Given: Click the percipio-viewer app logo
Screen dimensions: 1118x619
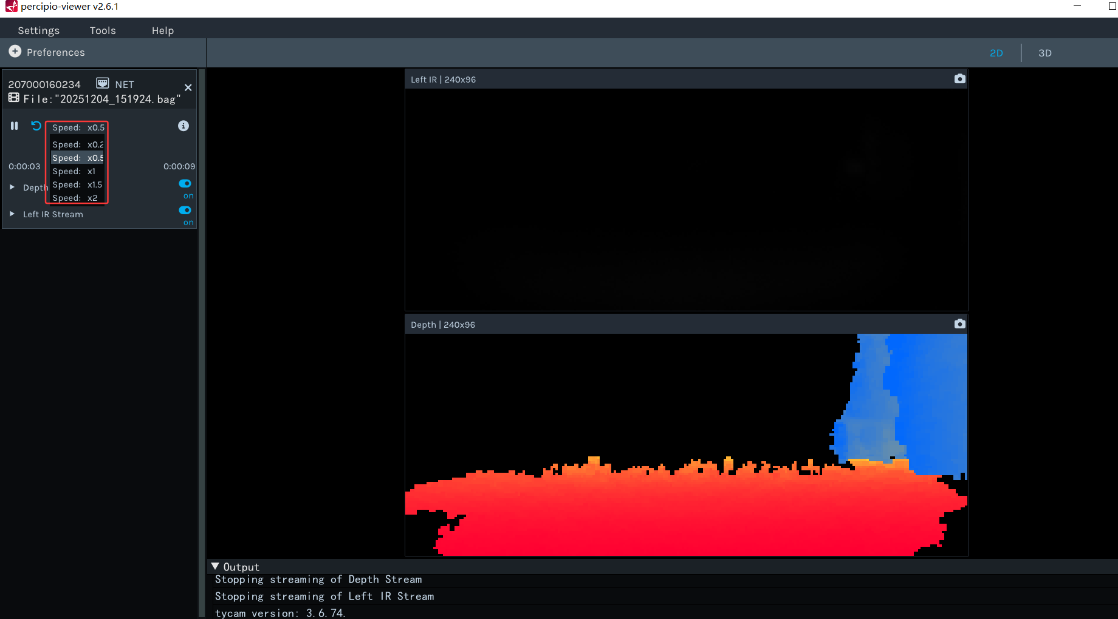Looking at the screenshot, I should [x=11, y=7].
